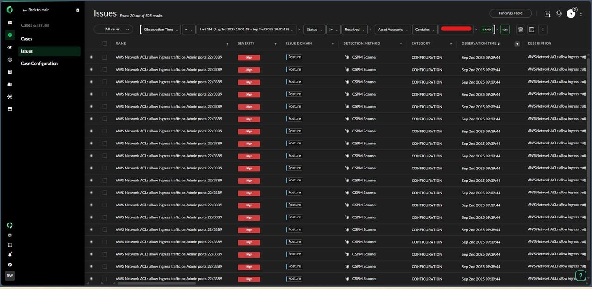Click the Back to main link
This screenshot has height=289, width=592.
pyautogui.click(x=36, y=10)
